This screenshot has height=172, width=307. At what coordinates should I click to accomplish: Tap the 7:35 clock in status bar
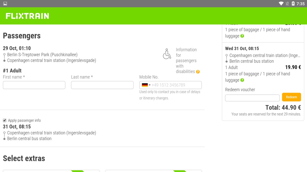[x=301, y=4]
